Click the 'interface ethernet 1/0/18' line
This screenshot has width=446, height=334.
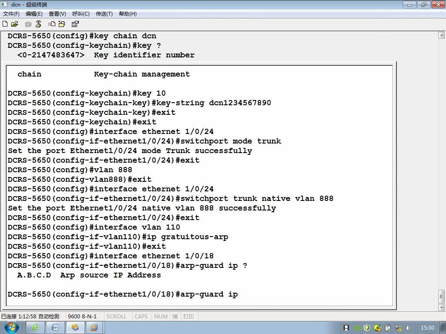coord(111,256)
